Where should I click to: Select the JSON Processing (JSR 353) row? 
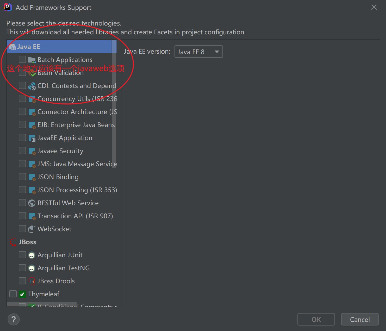click(x=62, y=190)
